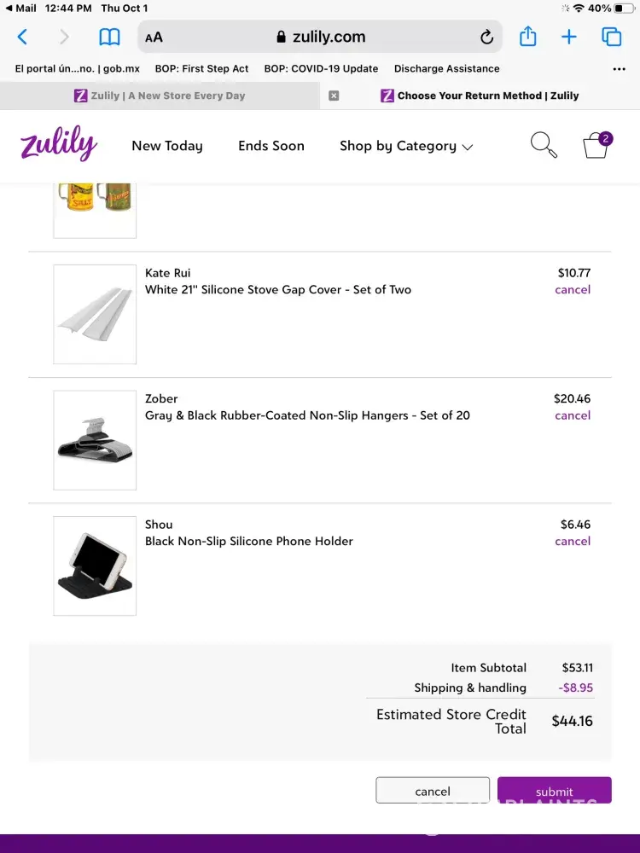The image size is (640, 853).
Task: Show all Safari tabs overview
Action: 612,37
